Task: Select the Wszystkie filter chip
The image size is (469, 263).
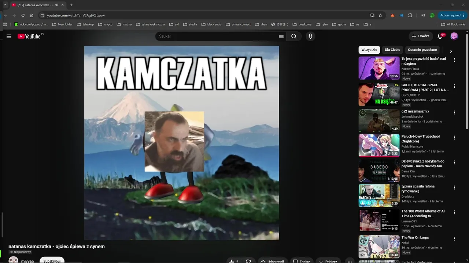Action: [x=369, y=50]
